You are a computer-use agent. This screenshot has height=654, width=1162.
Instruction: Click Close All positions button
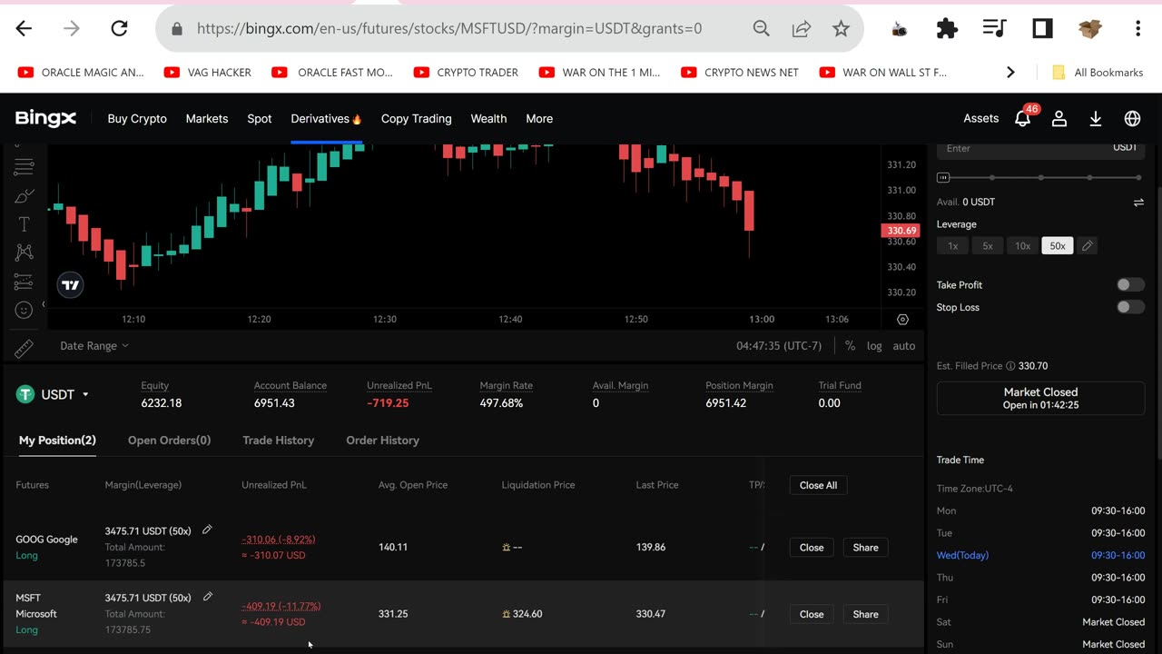pos(818,485)
